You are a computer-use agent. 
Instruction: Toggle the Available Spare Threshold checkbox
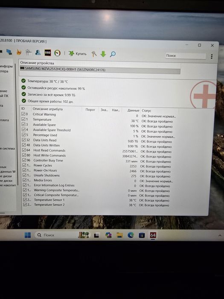(x=23, y=129)
